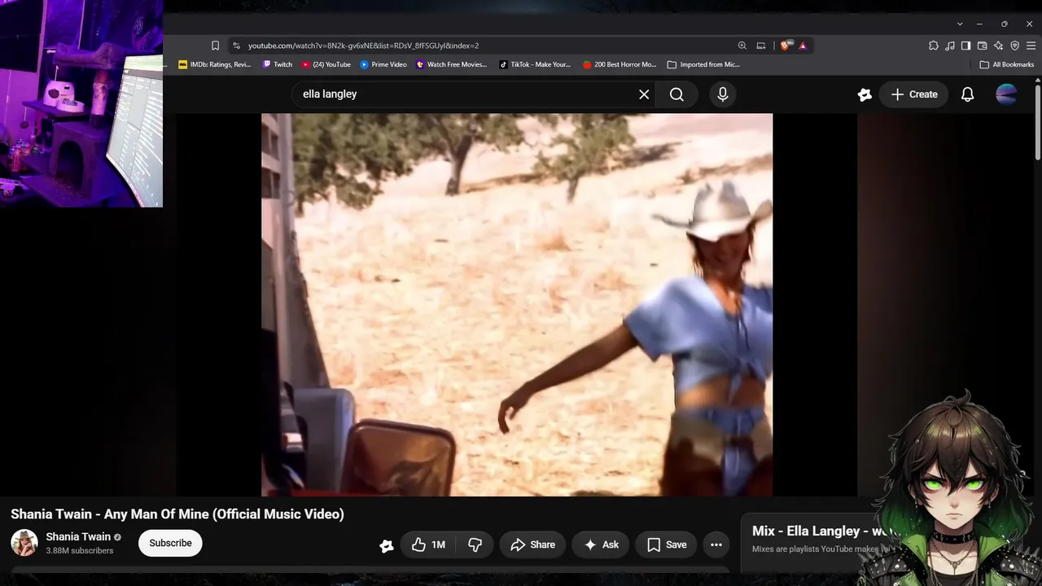
Task: Open the browser extensions puzzle icon
Action: click(934, 46)
